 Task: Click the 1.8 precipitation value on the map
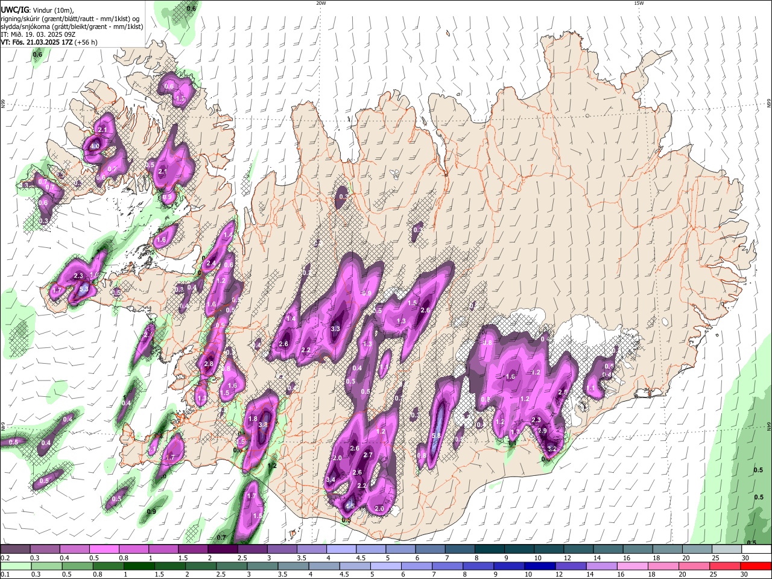[253, 419]
